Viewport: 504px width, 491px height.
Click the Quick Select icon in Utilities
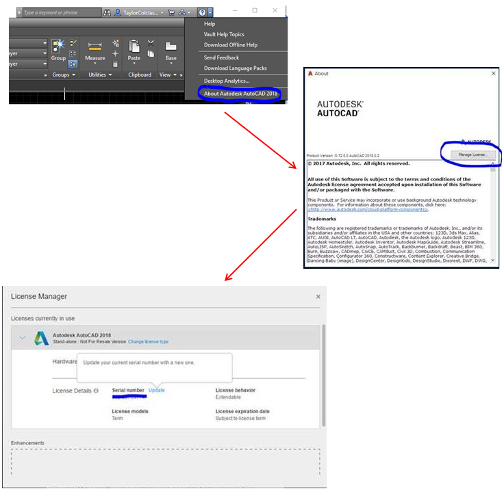(116, 43)
